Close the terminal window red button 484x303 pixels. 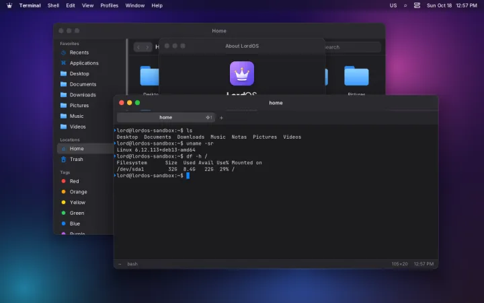(122, 102)
